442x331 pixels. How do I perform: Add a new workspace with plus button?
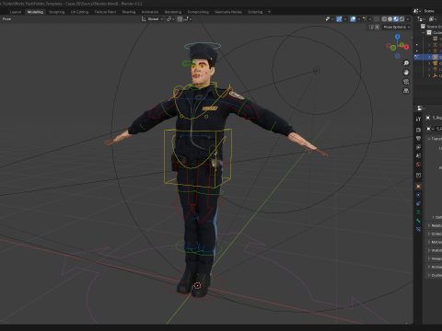[269, 12]
